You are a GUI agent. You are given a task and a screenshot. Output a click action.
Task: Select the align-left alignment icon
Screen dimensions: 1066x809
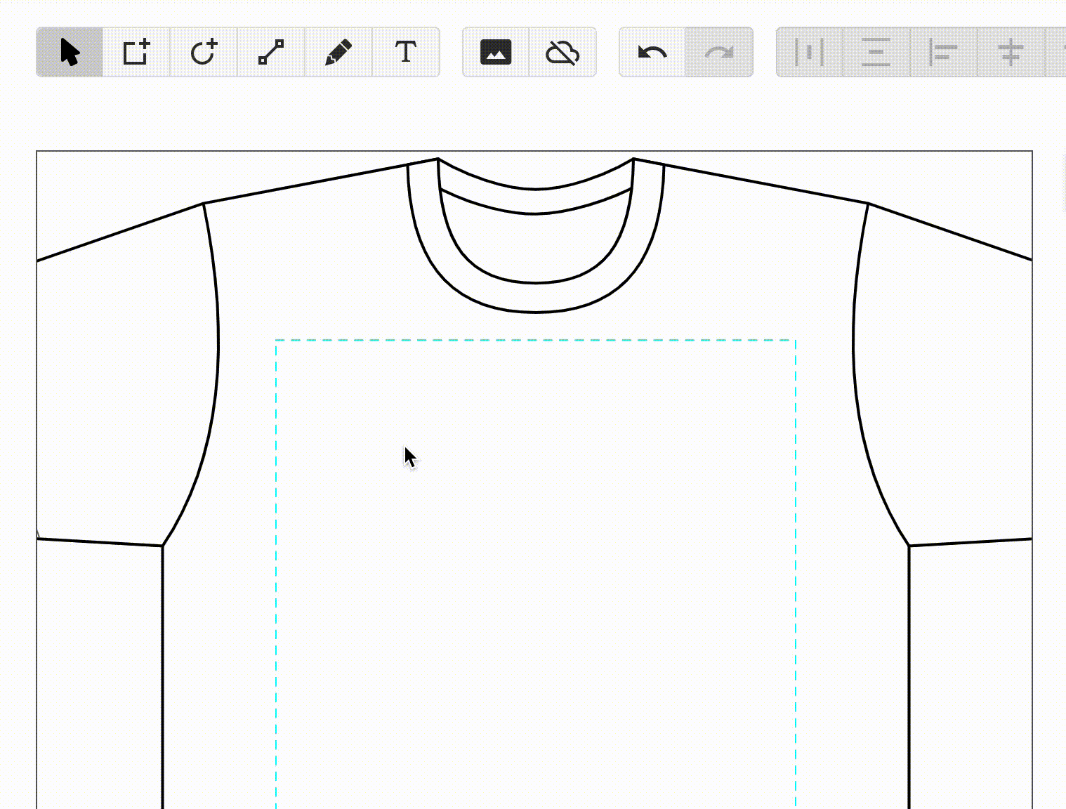pyautogui.click(x=943, y=51)
